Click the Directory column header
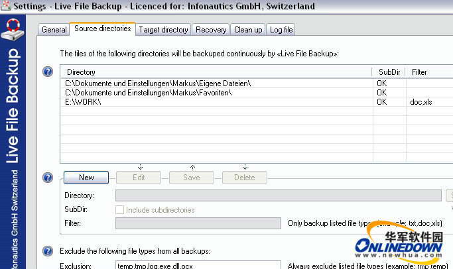The width and height of the screenshot is (453, 269). pos(216,72)
